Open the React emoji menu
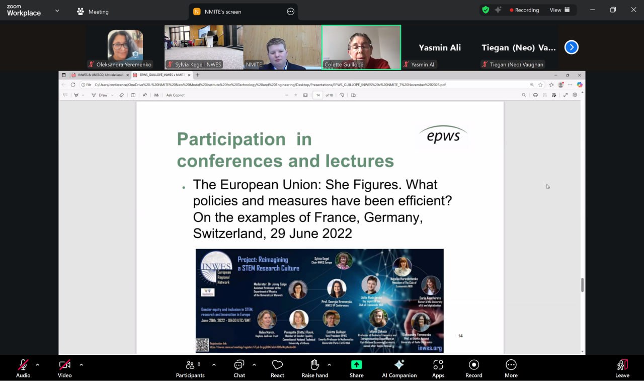This screenshot has height=381, width=644. point(277,368)
